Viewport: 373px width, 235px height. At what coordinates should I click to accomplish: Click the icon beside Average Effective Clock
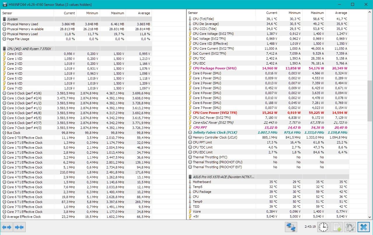(4, 217)
